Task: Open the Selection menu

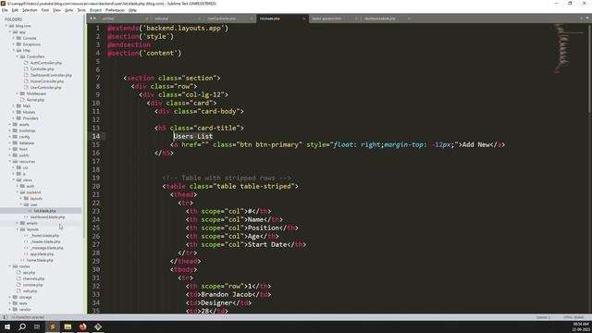Action: [x=30, y=10]
